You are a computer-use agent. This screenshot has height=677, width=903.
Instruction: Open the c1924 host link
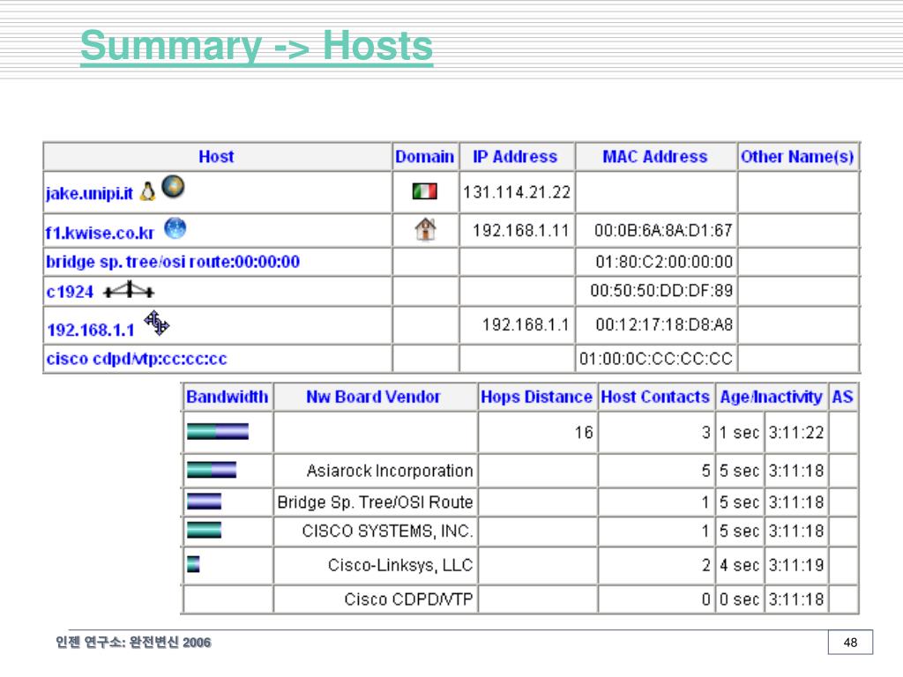pos(70,292)
